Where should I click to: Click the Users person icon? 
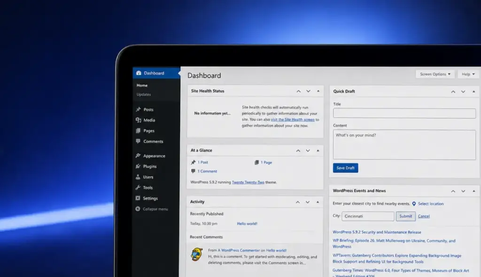click(x=138, y=177)
